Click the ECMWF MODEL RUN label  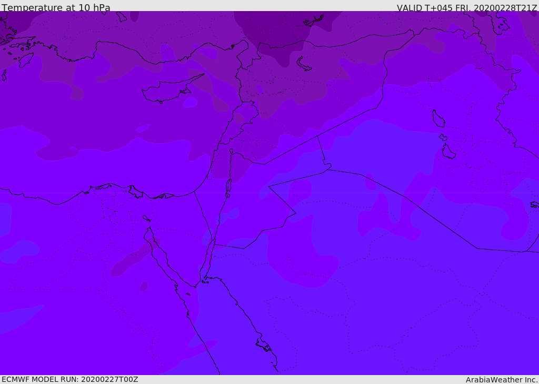(69, 379)
